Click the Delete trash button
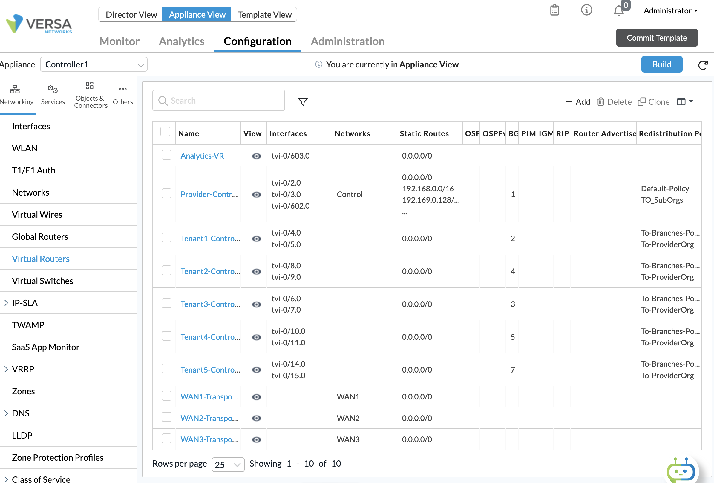The height and width of the screenshot is (483, 714). (615, 101)
